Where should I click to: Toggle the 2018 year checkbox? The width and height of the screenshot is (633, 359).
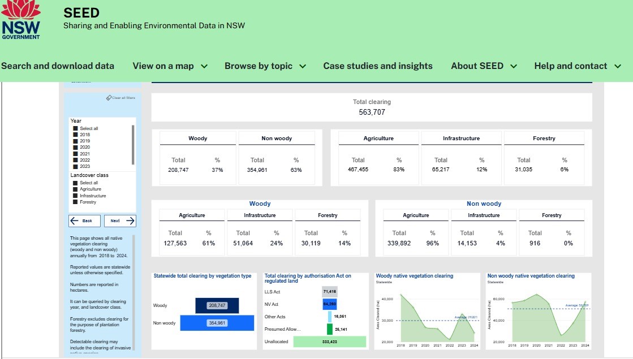click(75, 135)
